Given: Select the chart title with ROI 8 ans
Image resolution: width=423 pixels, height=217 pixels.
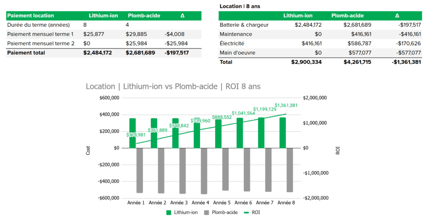Looking at the screenshot, I should coord(173,86).
